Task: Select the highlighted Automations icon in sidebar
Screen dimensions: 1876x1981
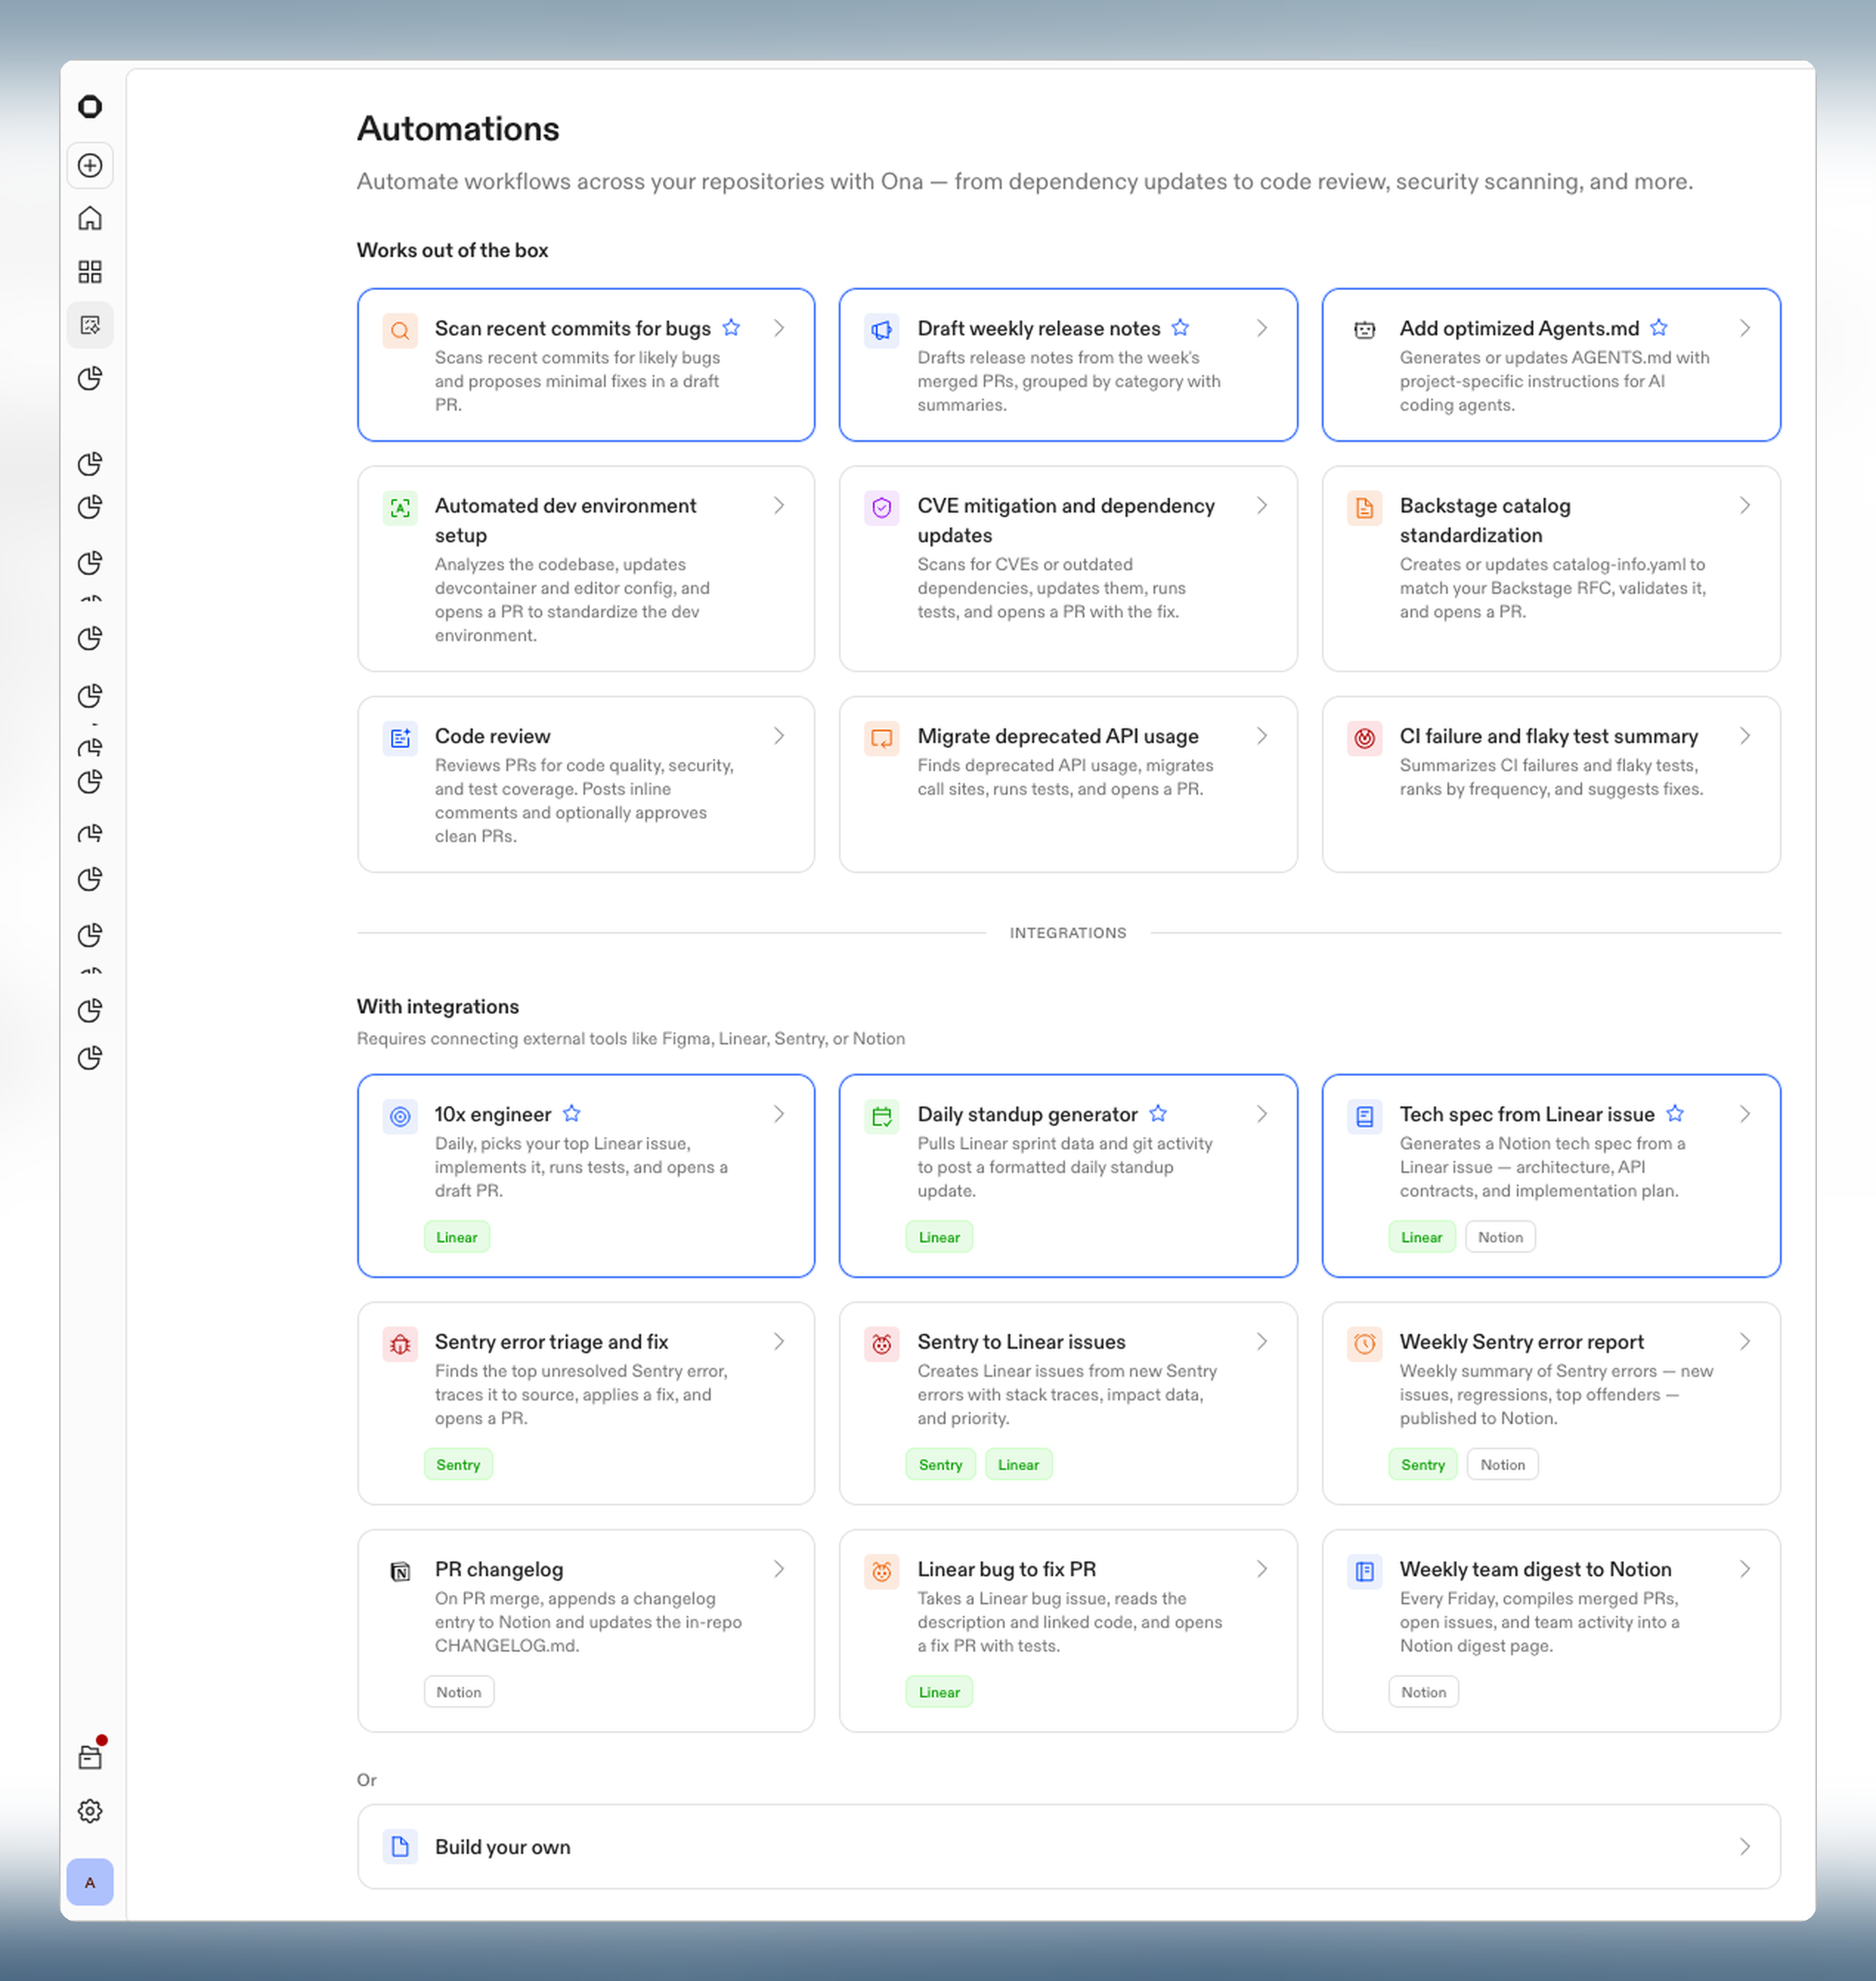Action: point(90,324)
